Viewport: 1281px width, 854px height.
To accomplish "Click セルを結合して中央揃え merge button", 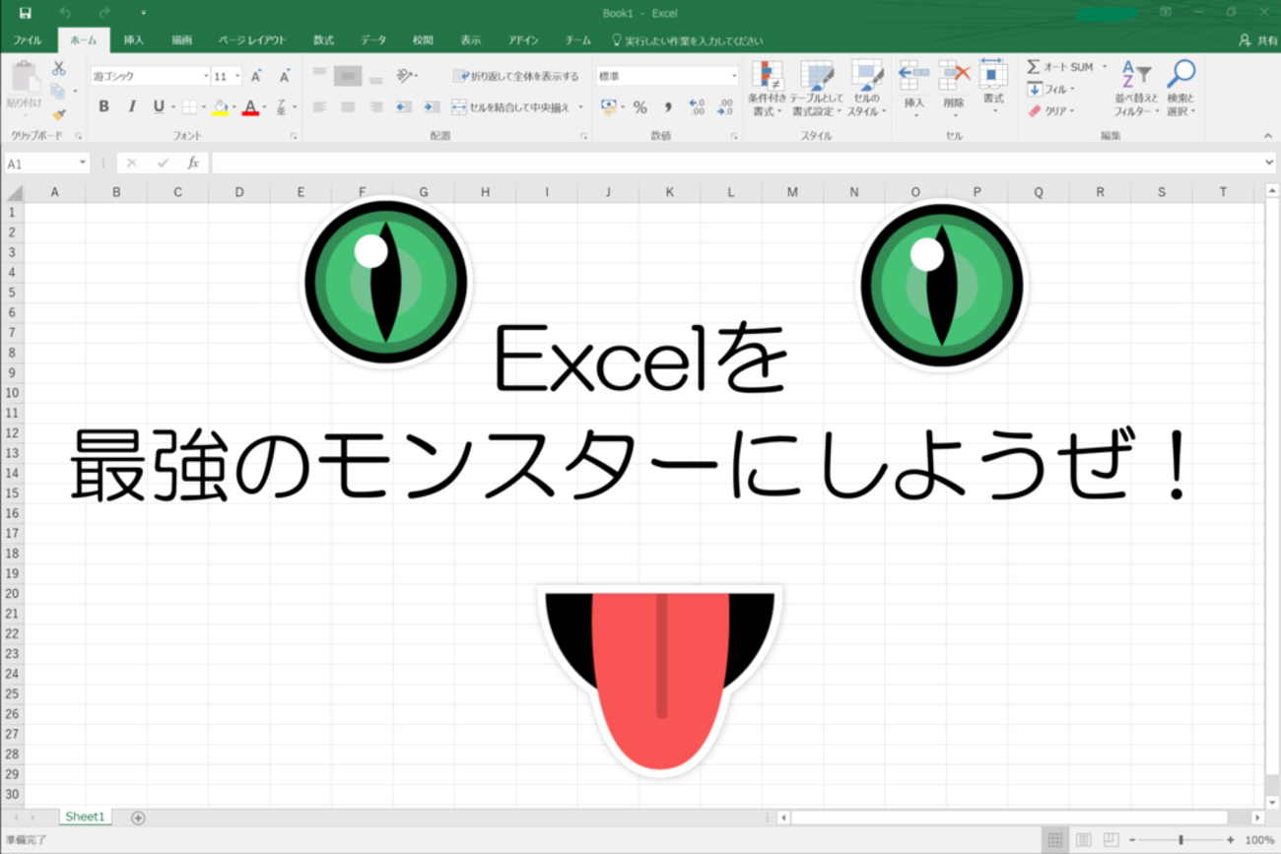I will (x=512, y=106).
